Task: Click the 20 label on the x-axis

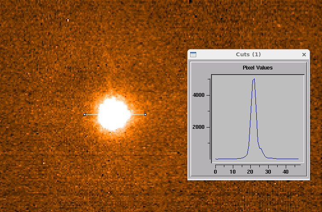Action: (250, 172)
